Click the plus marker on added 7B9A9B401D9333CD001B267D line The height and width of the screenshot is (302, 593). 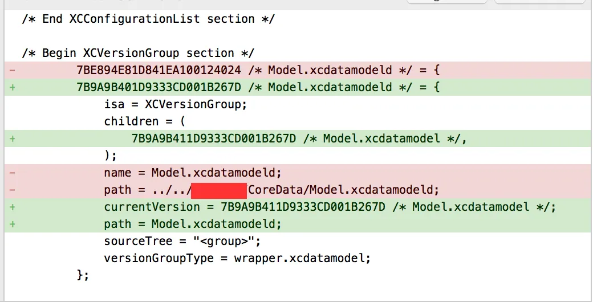pos(13,87)
